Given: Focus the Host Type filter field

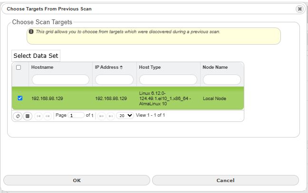Looking at the screenshot, I should 168,80.
